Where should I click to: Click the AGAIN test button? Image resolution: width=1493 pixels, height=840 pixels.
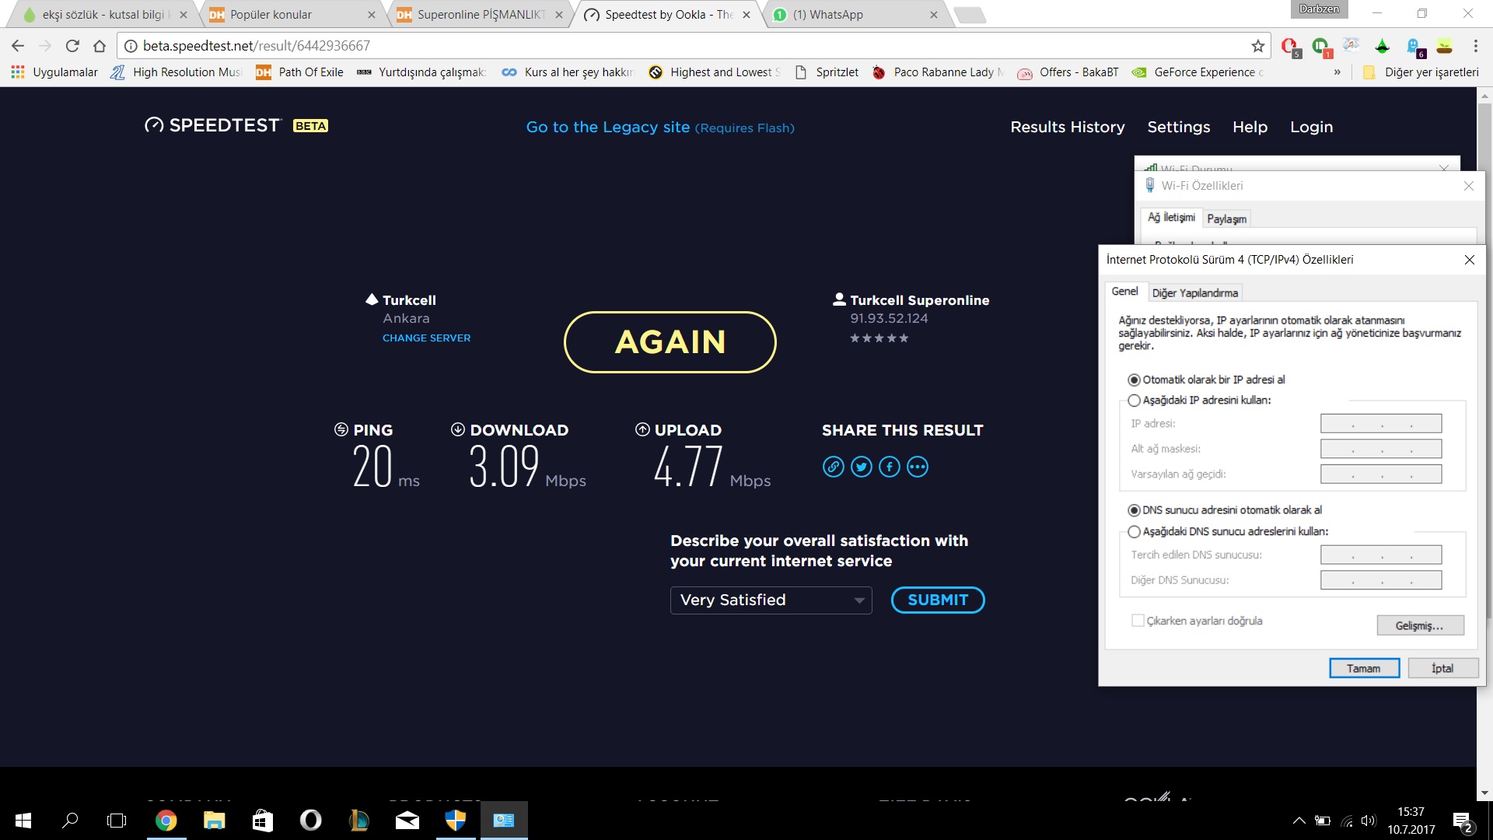click(x=670, y=342)
